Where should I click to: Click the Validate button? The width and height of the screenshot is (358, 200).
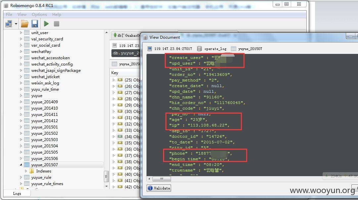[x=159, y=188]
